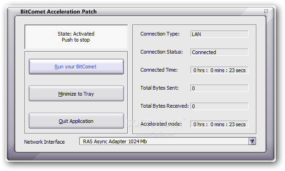Click the Network Interface label
285x171 pixels.
[44, 142]
